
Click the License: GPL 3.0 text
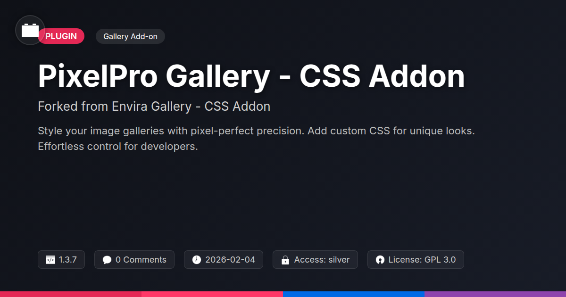pos(422,260)
